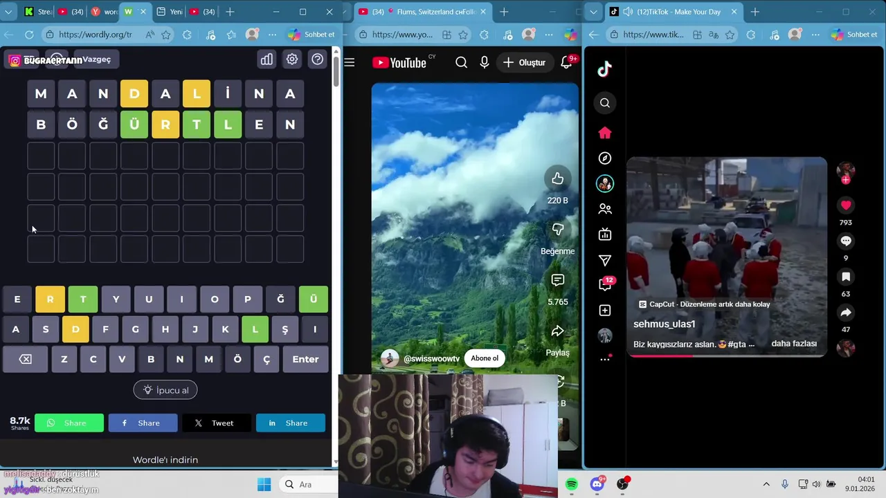The width and height of the screenshot is (886, 498).
Task: Expand hidden system tray icons chevron
Action: 766,484
